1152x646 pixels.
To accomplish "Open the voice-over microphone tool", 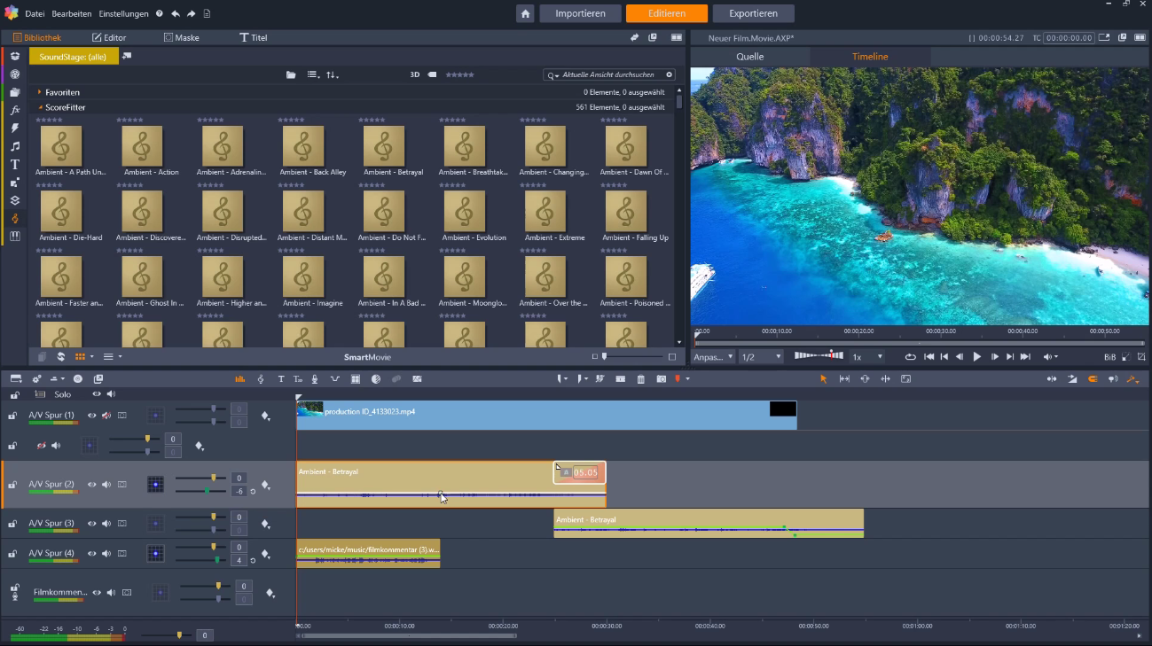I will point(315,378).
